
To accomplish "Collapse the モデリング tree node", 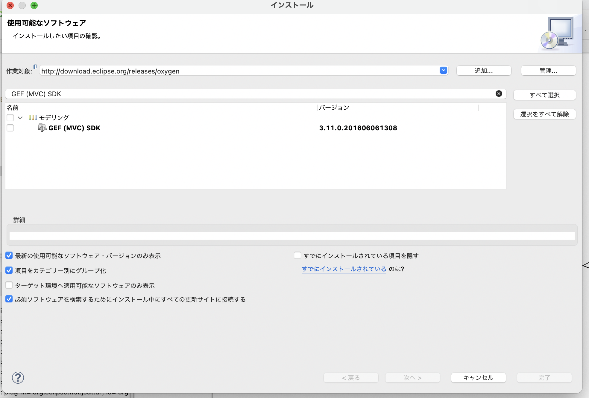I will pos(20,117).
